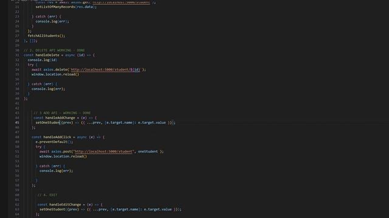
Task: Click console.log(err); on line 24
Action: click(x=52, y=22)
